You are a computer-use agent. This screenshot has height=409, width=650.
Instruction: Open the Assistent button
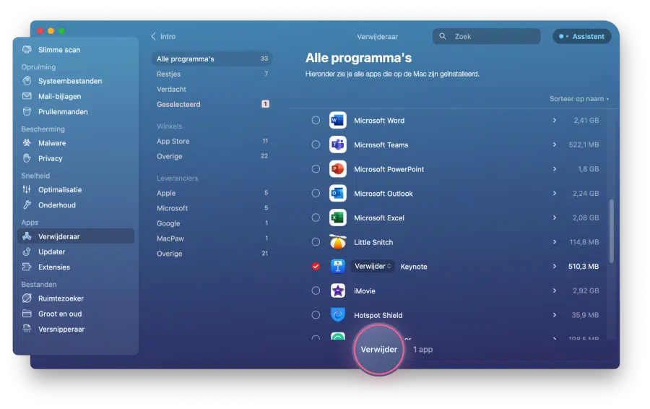click(x=582, y=37)
